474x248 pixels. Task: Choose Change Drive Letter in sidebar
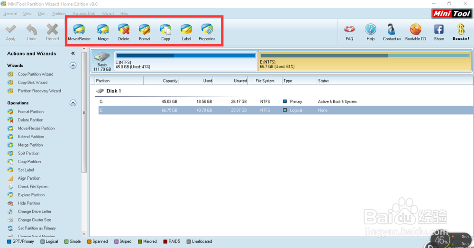click(x=35, y=211)
